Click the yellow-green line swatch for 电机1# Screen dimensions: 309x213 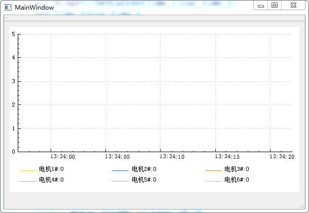(x=28, y=170)
